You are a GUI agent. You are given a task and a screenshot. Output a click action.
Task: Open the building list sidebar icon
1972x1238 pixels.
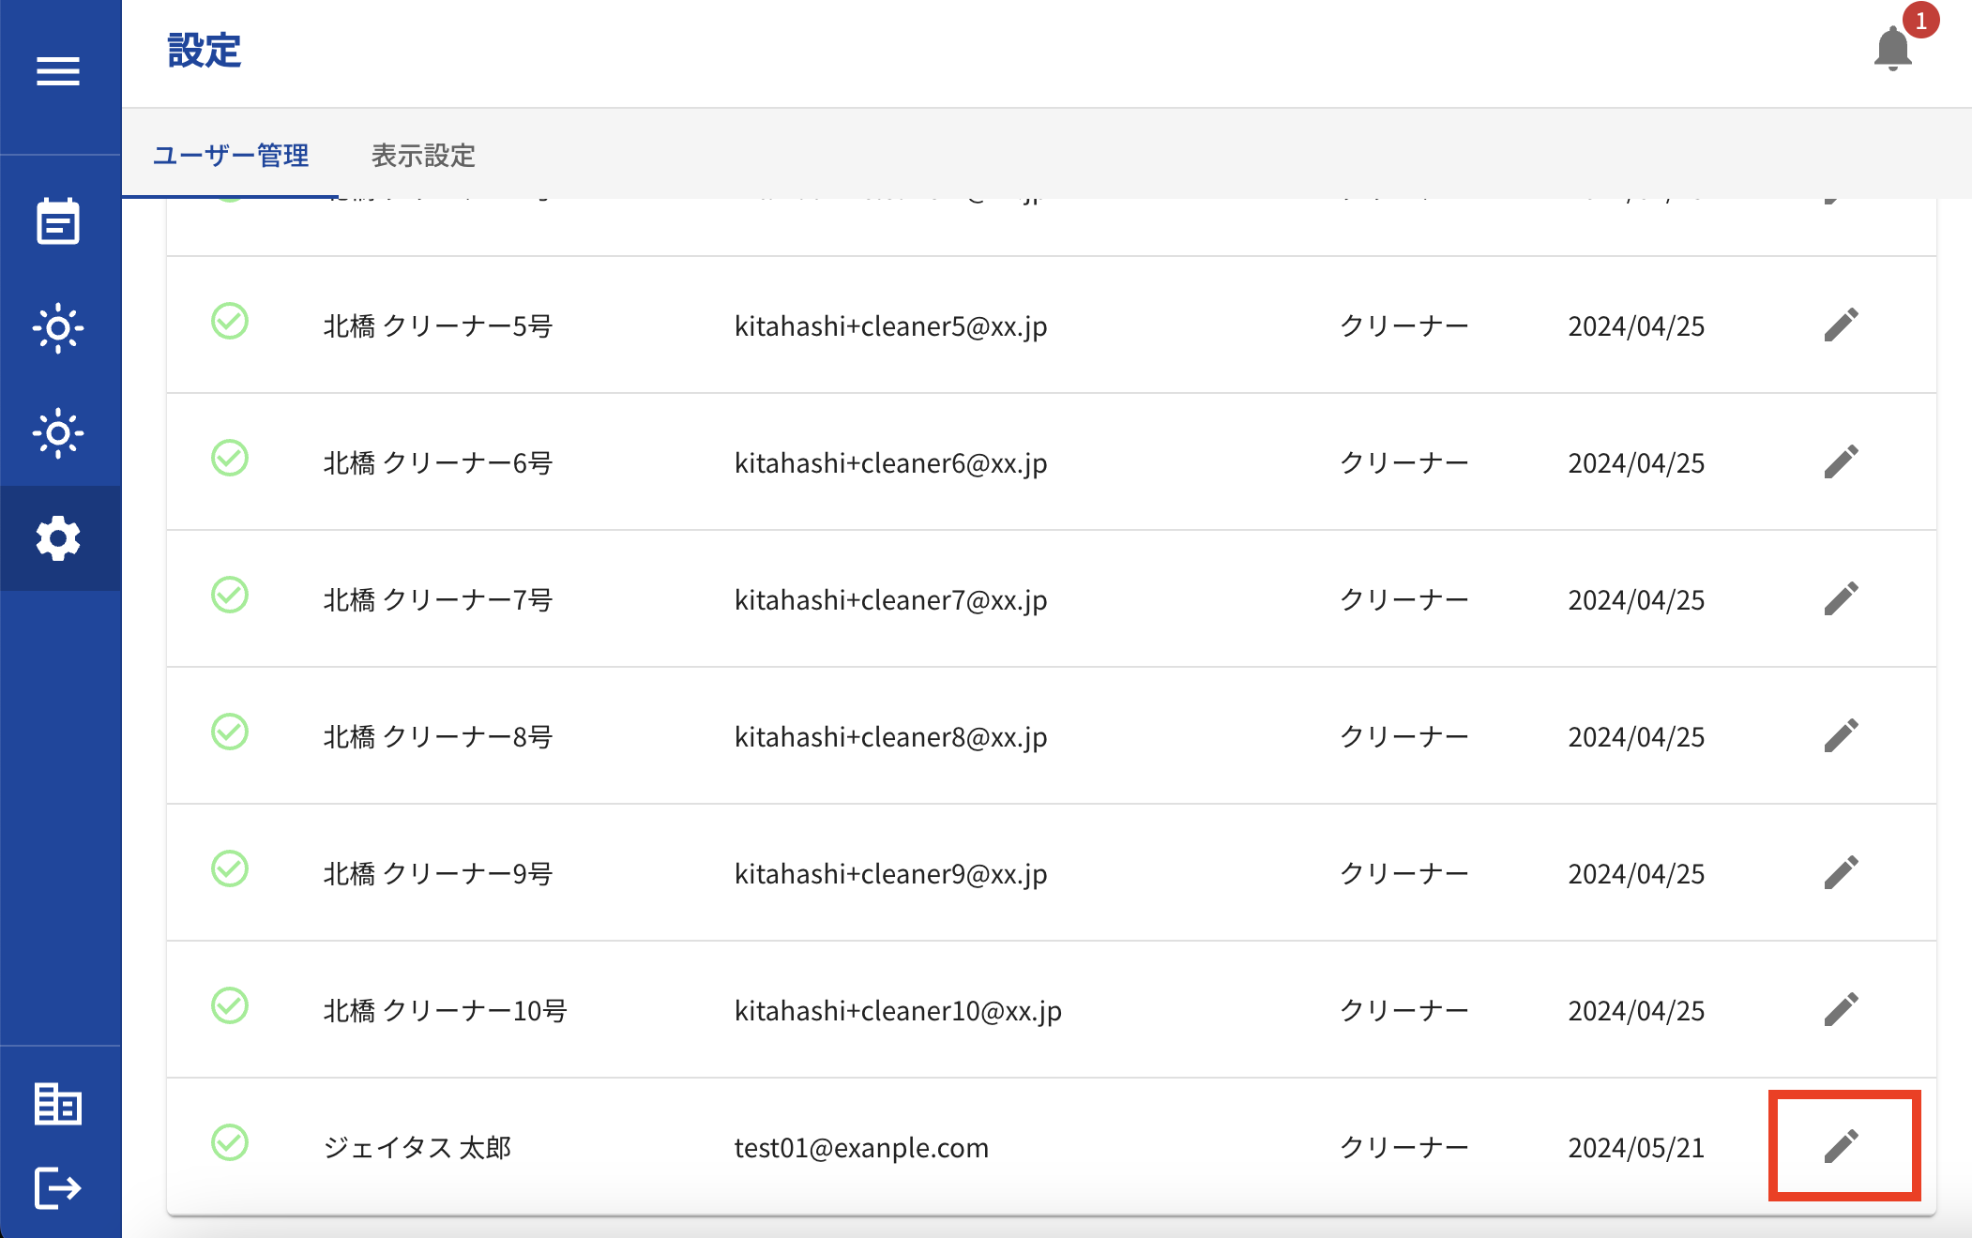coord(58,1103)
